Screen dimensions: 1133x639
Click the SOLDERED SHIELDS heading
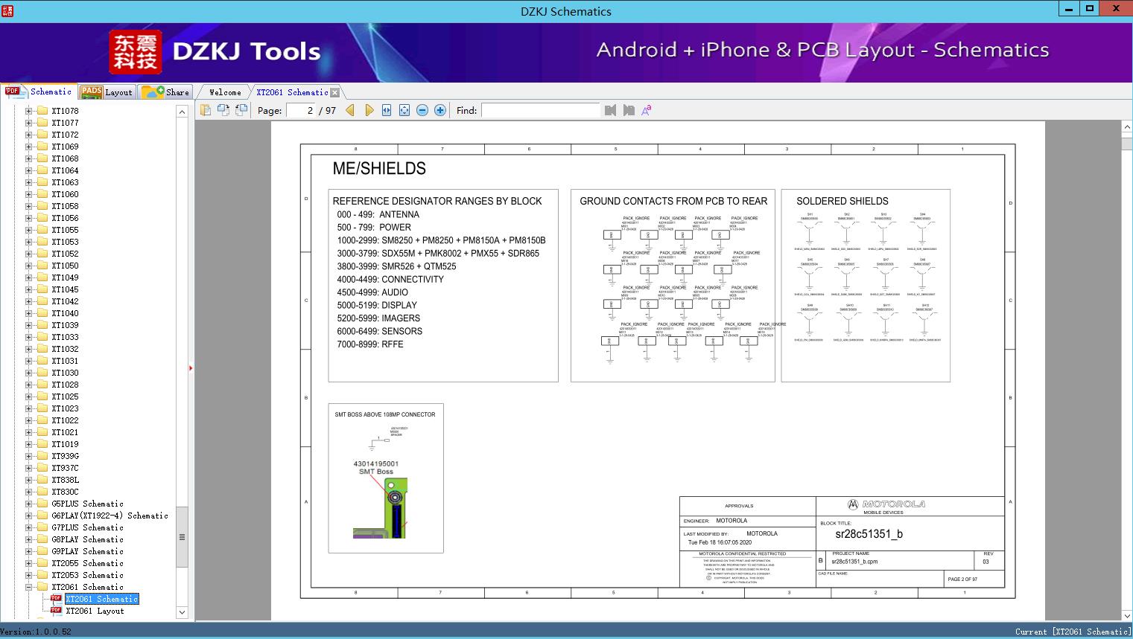[x=842, y=201]
